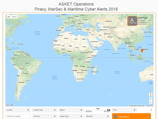
Task: Click the chat avatar icon
Action: click(115, 117)
